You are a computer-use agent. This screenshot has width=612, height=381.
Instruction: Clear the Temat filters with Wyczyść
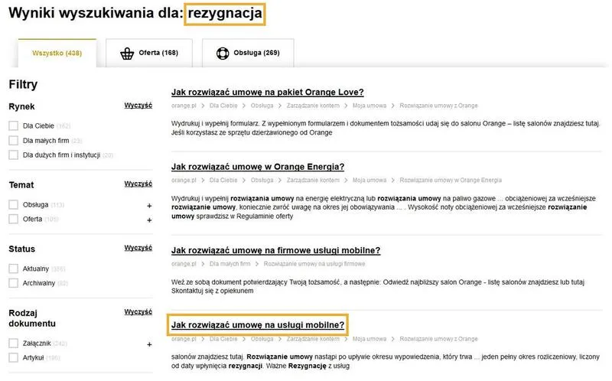(138, 184)
